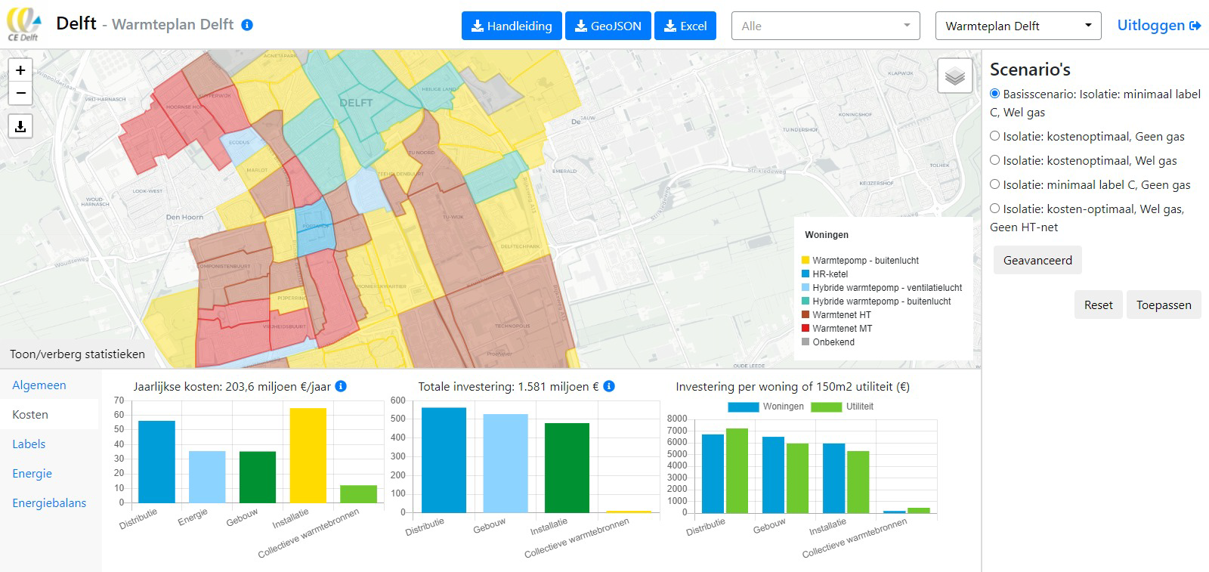Select Isolatie: kostenoptimaal, Geen gas scenario
This screenshot has width=1209, height=572.
(x=995, y=136)
